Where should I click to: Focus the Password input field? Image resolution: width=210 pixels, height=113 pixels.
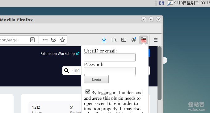pyautogui.click(x=110, y=71)
